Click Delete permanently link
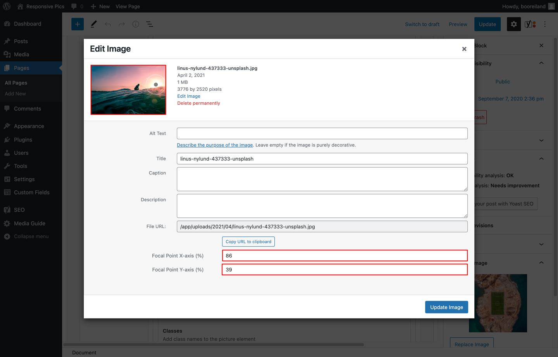 (198, 103)
